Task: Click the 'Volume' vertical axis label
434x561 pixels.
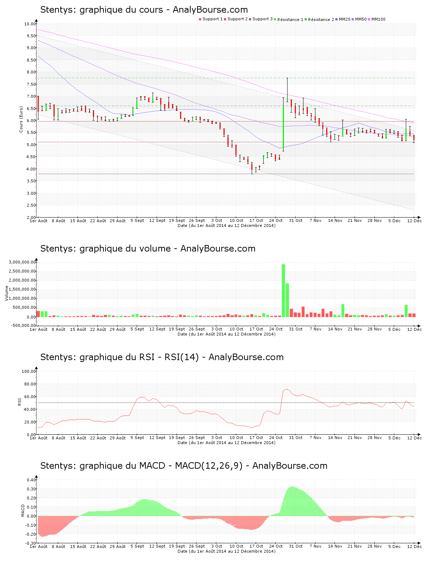Action: click(x=7, y=293)
